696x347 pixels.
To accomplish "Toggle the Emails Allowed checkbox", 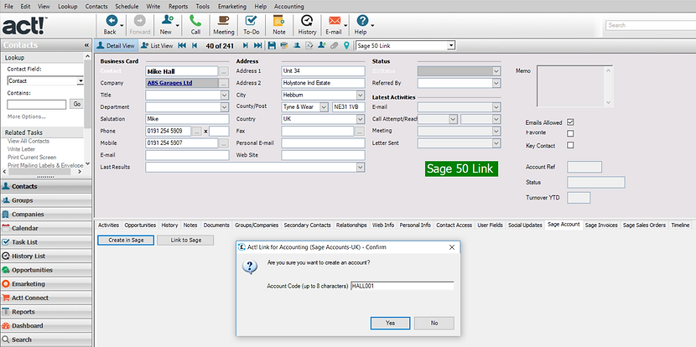I will 570,122.
